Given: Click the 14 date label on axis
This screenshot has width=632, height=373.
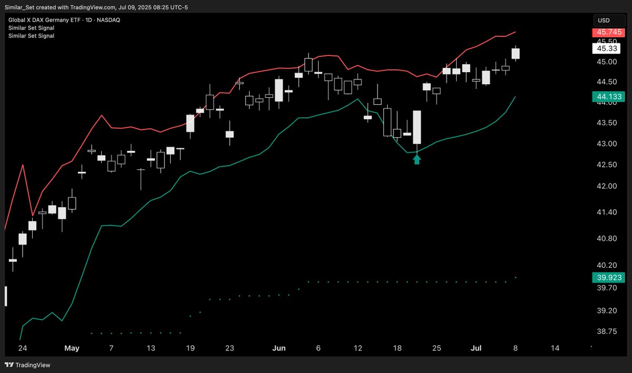Looking at the screenshot, I should click(555, 348).
